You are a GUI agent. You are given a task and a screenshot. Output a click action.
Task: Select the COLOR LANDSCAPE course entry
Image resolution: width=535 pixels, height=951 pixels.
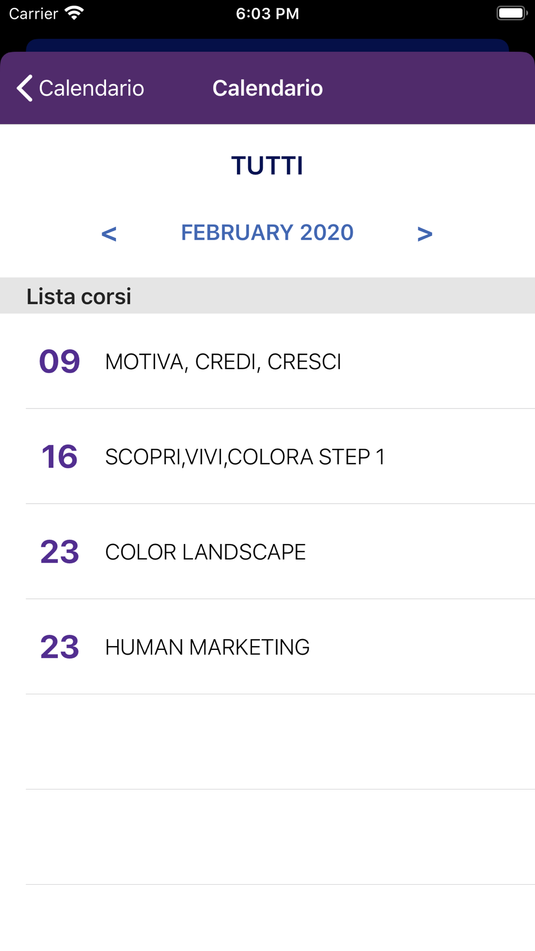pos(205,553)
